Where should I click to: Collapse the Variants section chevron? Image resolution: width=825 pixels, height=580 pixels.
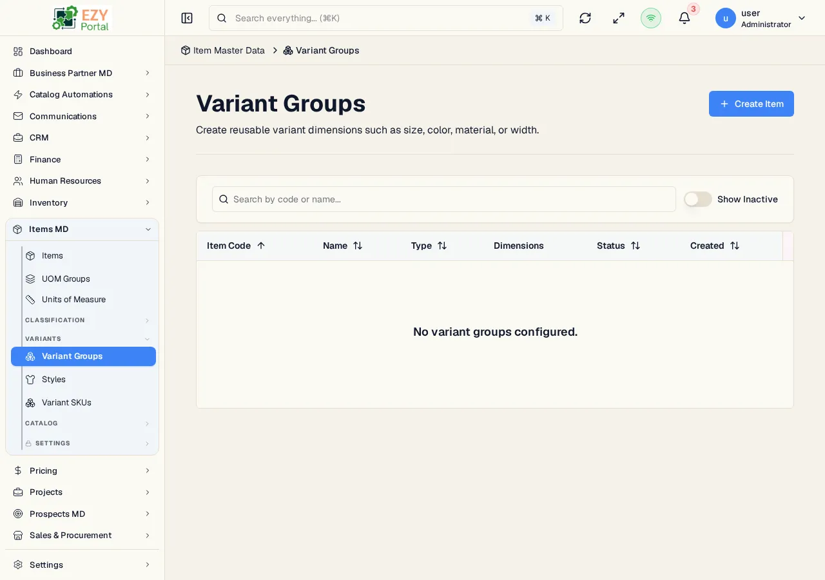click(x=147, y=339)
